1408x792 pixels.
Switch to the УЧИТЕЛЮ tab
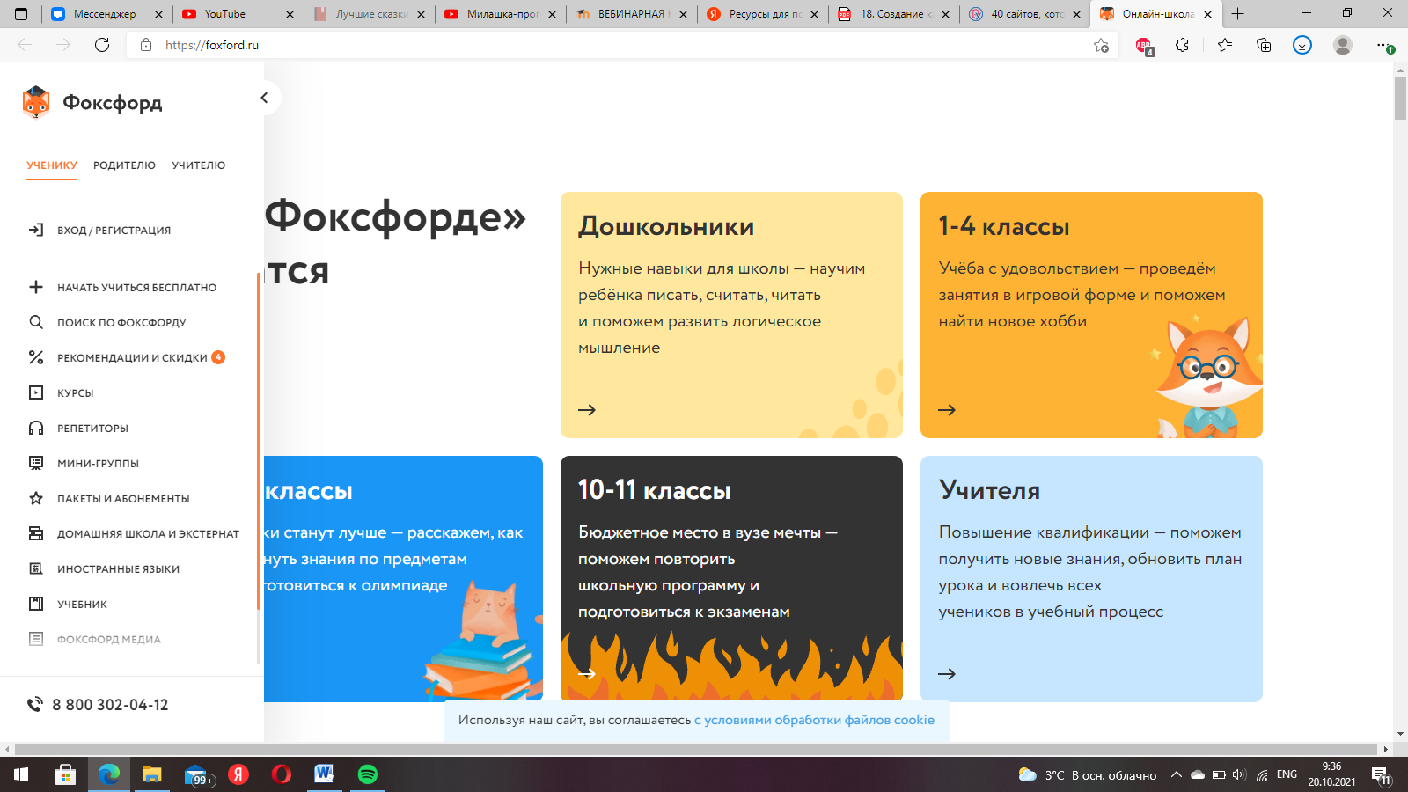point(199,165)
